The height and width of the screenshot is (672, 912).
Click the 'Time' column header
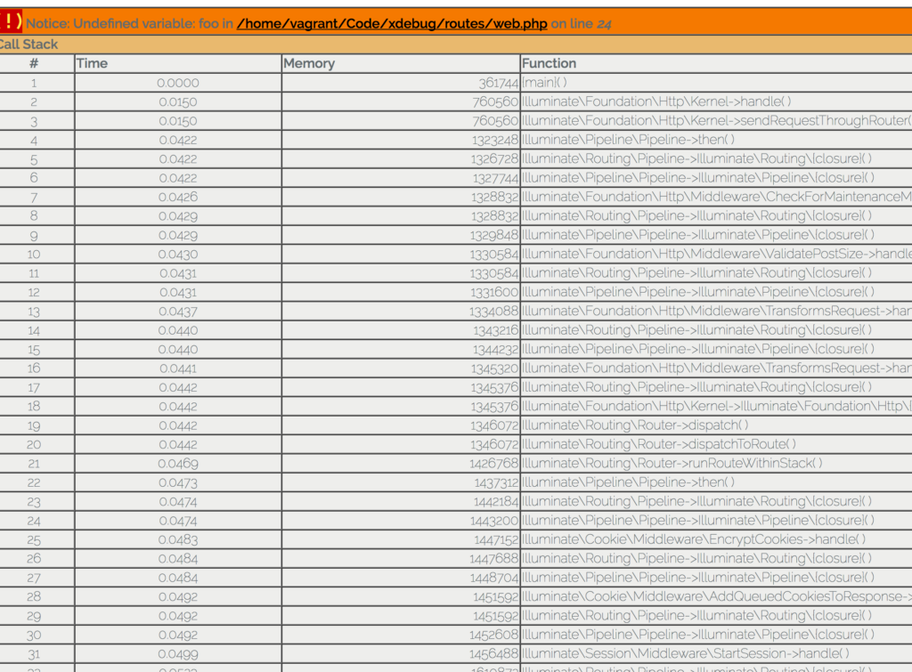pyautogui.click(x=92, y=63)
